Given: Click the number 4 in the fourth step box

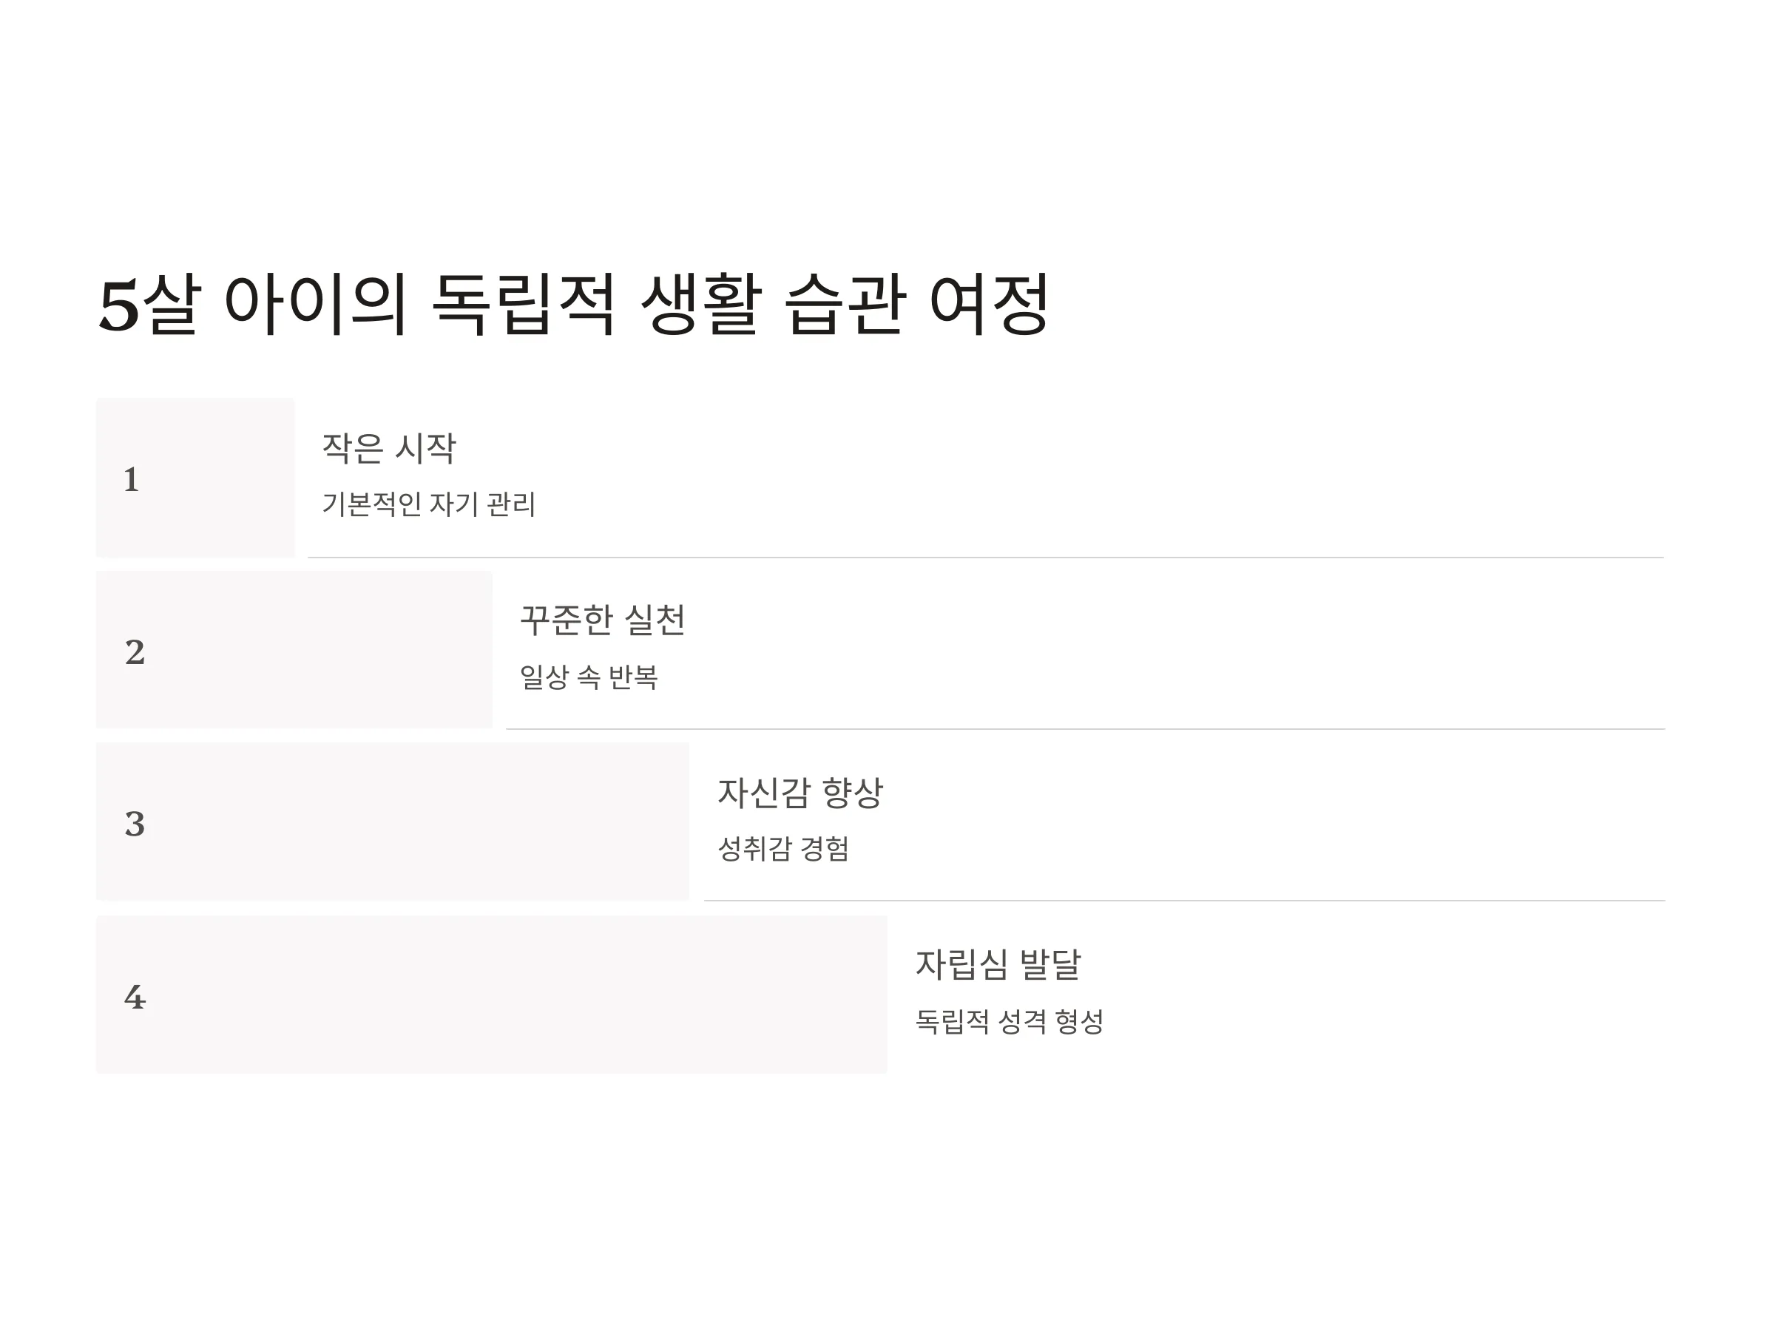Looking at the screenshot, I should click(135, 998).
